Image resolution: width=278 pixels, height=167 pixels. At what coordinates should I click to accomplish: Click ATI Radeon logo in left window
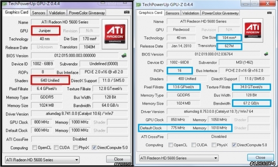115,34
